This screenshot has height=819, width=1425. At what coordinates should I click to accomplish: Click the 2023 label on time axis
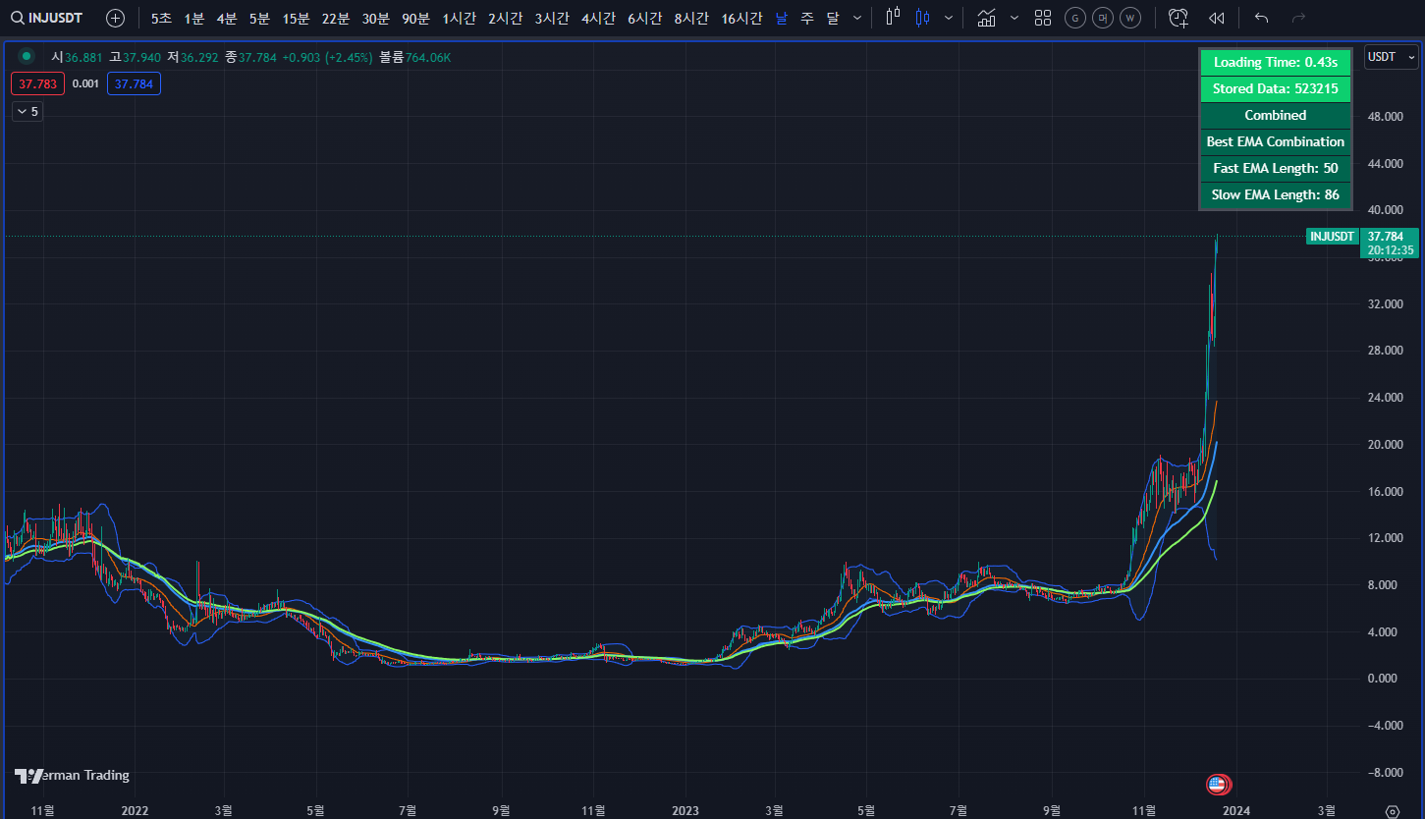point(685,810)
